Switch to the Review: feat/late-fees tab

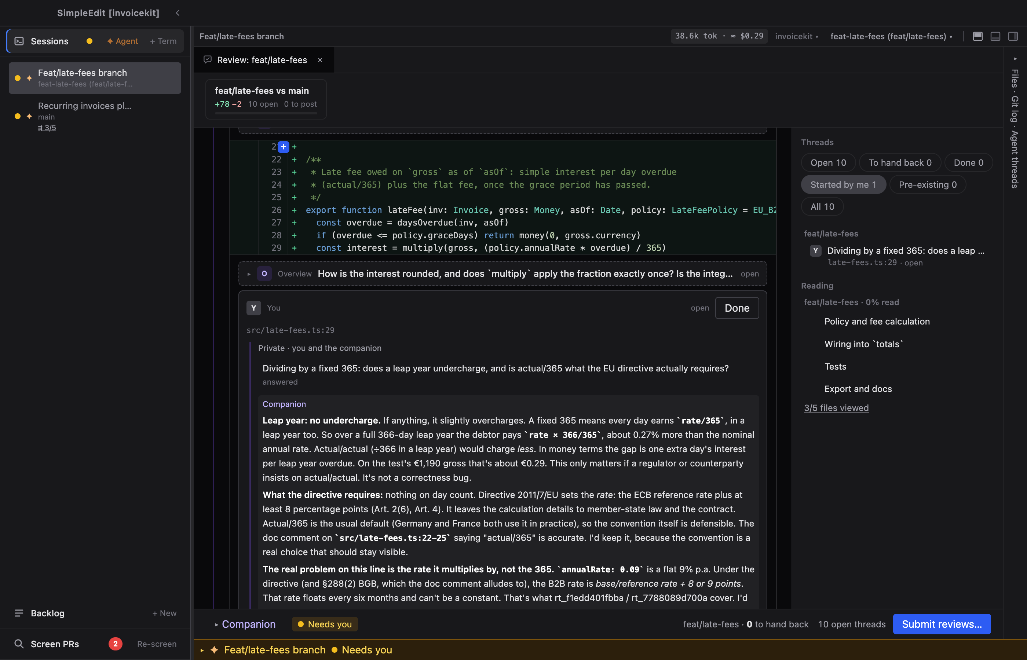262,60
